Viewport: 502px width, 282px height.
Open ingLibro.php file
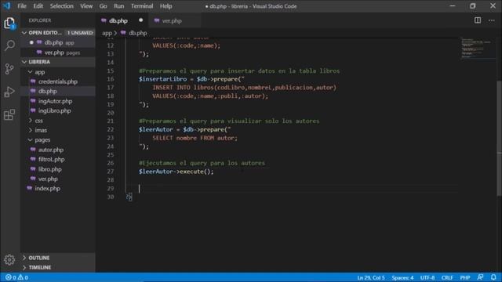58,110
